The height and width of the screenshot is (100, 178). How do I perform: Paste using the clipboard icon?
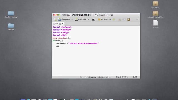tap(128, 19)
